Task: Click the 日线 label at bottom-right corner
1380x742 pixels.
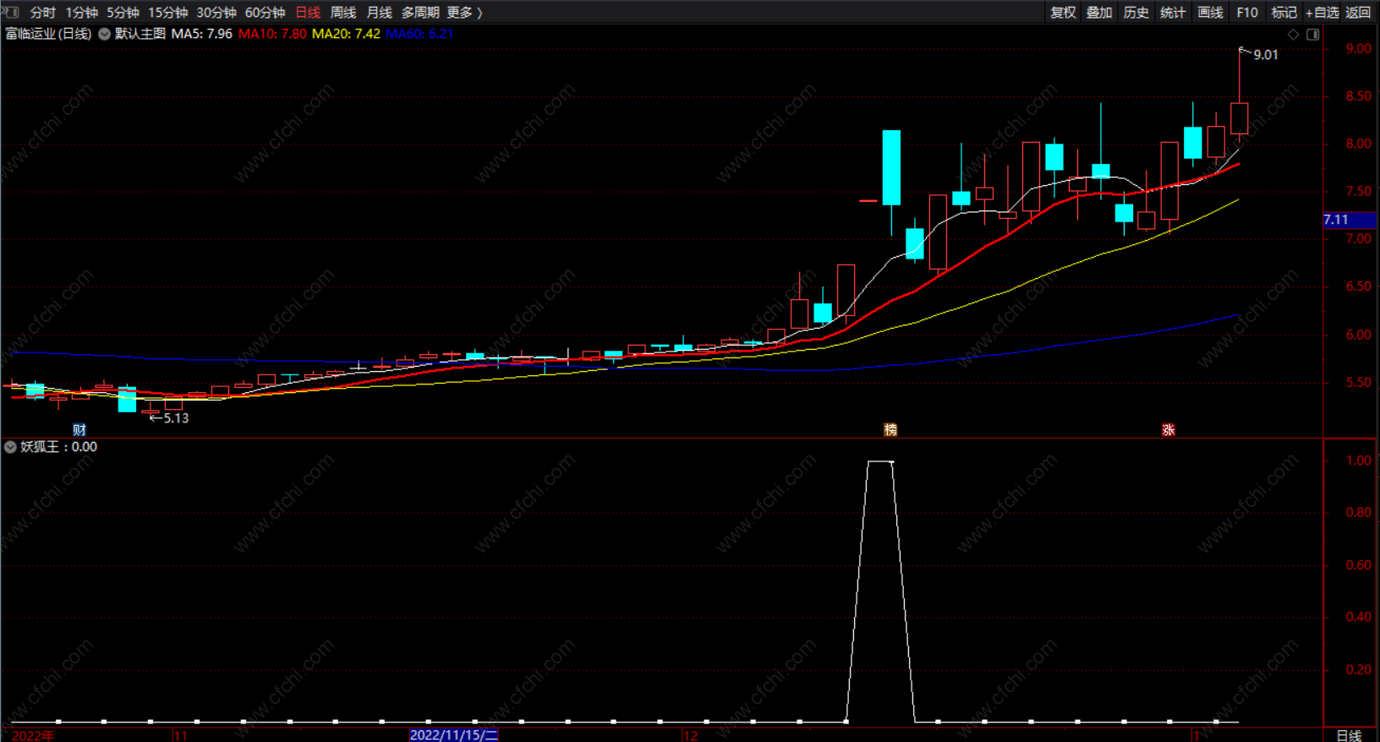Action: [1349, 735]
